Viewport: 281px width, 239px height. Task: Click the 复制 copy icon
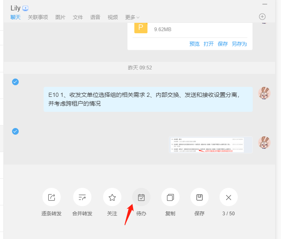coord(170,197)
